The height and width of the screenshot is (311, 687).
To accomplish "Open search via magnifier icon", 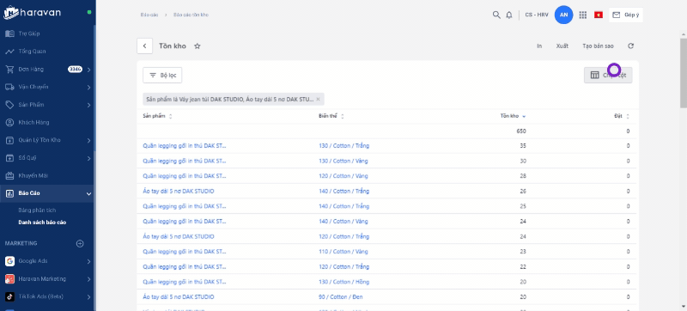I will [496, 15].
